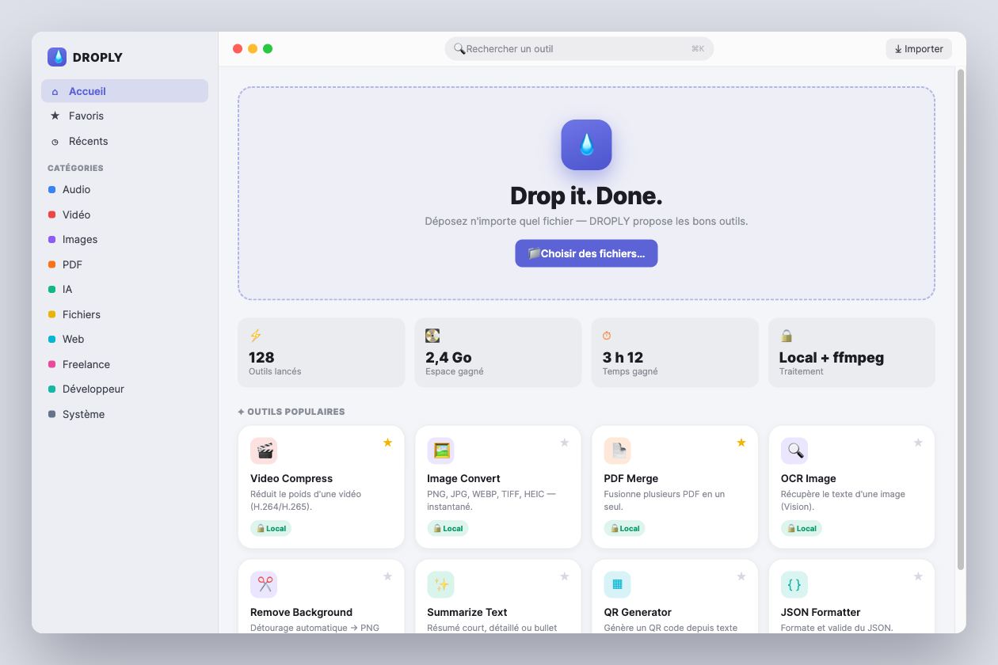The image size is (998, 665).
Task: Favorite QR Generator with its star
Action: (x=741, y=576)
